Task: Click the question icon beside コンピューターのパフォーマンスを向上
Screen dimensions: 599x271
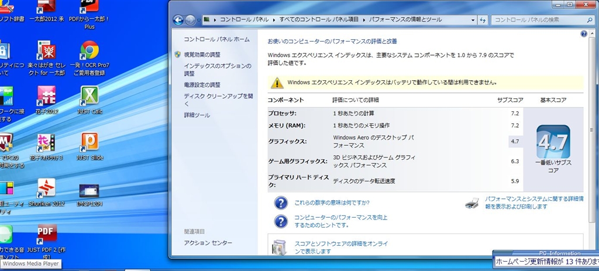Action: point(281,221)
